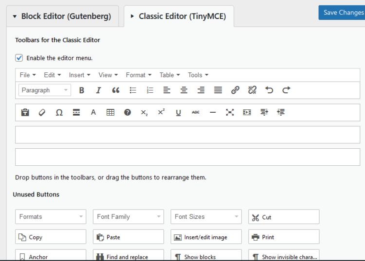Viewport: 365px width, 261px height.
Task: Select the Insert/edit image button
Action: click(206, 237)
